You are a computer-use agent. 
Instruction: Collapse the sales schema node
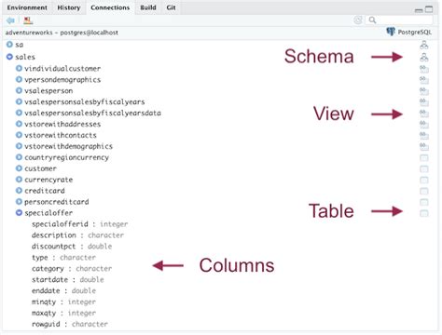tap(9, 57)
